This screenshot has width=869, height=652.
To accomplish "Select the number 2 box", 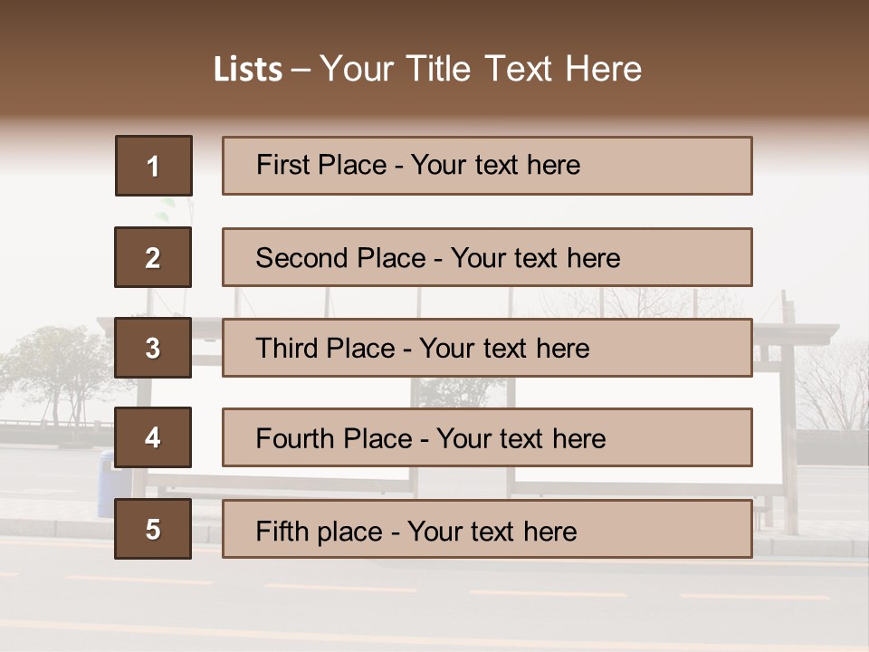I will tap(153, 257).
